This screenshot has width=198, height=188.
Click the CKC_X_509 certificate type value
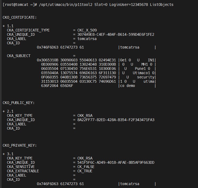point(87,30)
